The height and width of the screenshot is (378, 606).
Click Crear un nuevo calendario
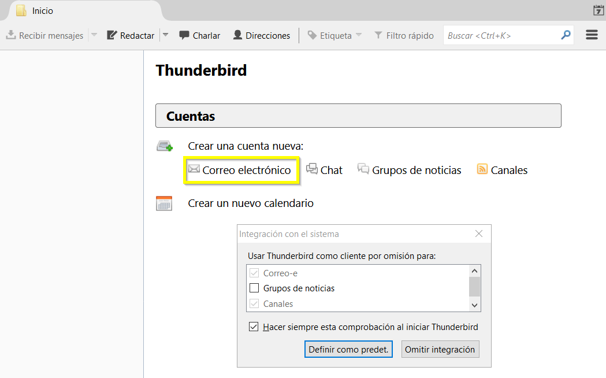[x=251, y=203]
